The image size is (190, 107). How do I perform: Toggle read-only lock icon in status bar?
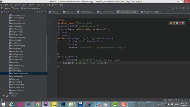[182, 100]
